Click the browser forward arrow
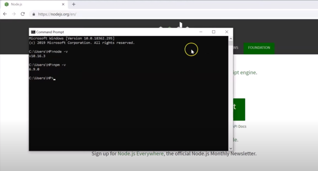 coord(14,14)
